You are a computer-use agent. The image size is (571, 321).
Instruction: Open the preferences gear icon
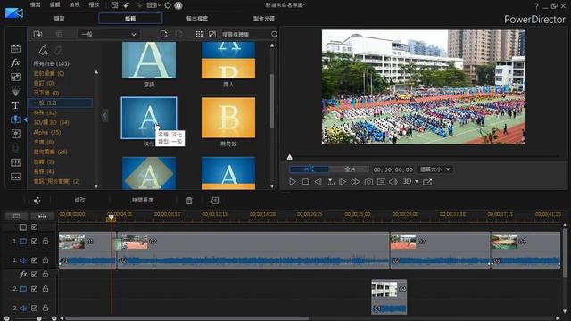tap(168, 5)
